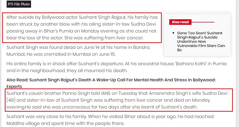The height and width of the screenshot is (127, 239).
Task: Click the paragraph where Panna Singh told IANS
Action: (117, 100)
